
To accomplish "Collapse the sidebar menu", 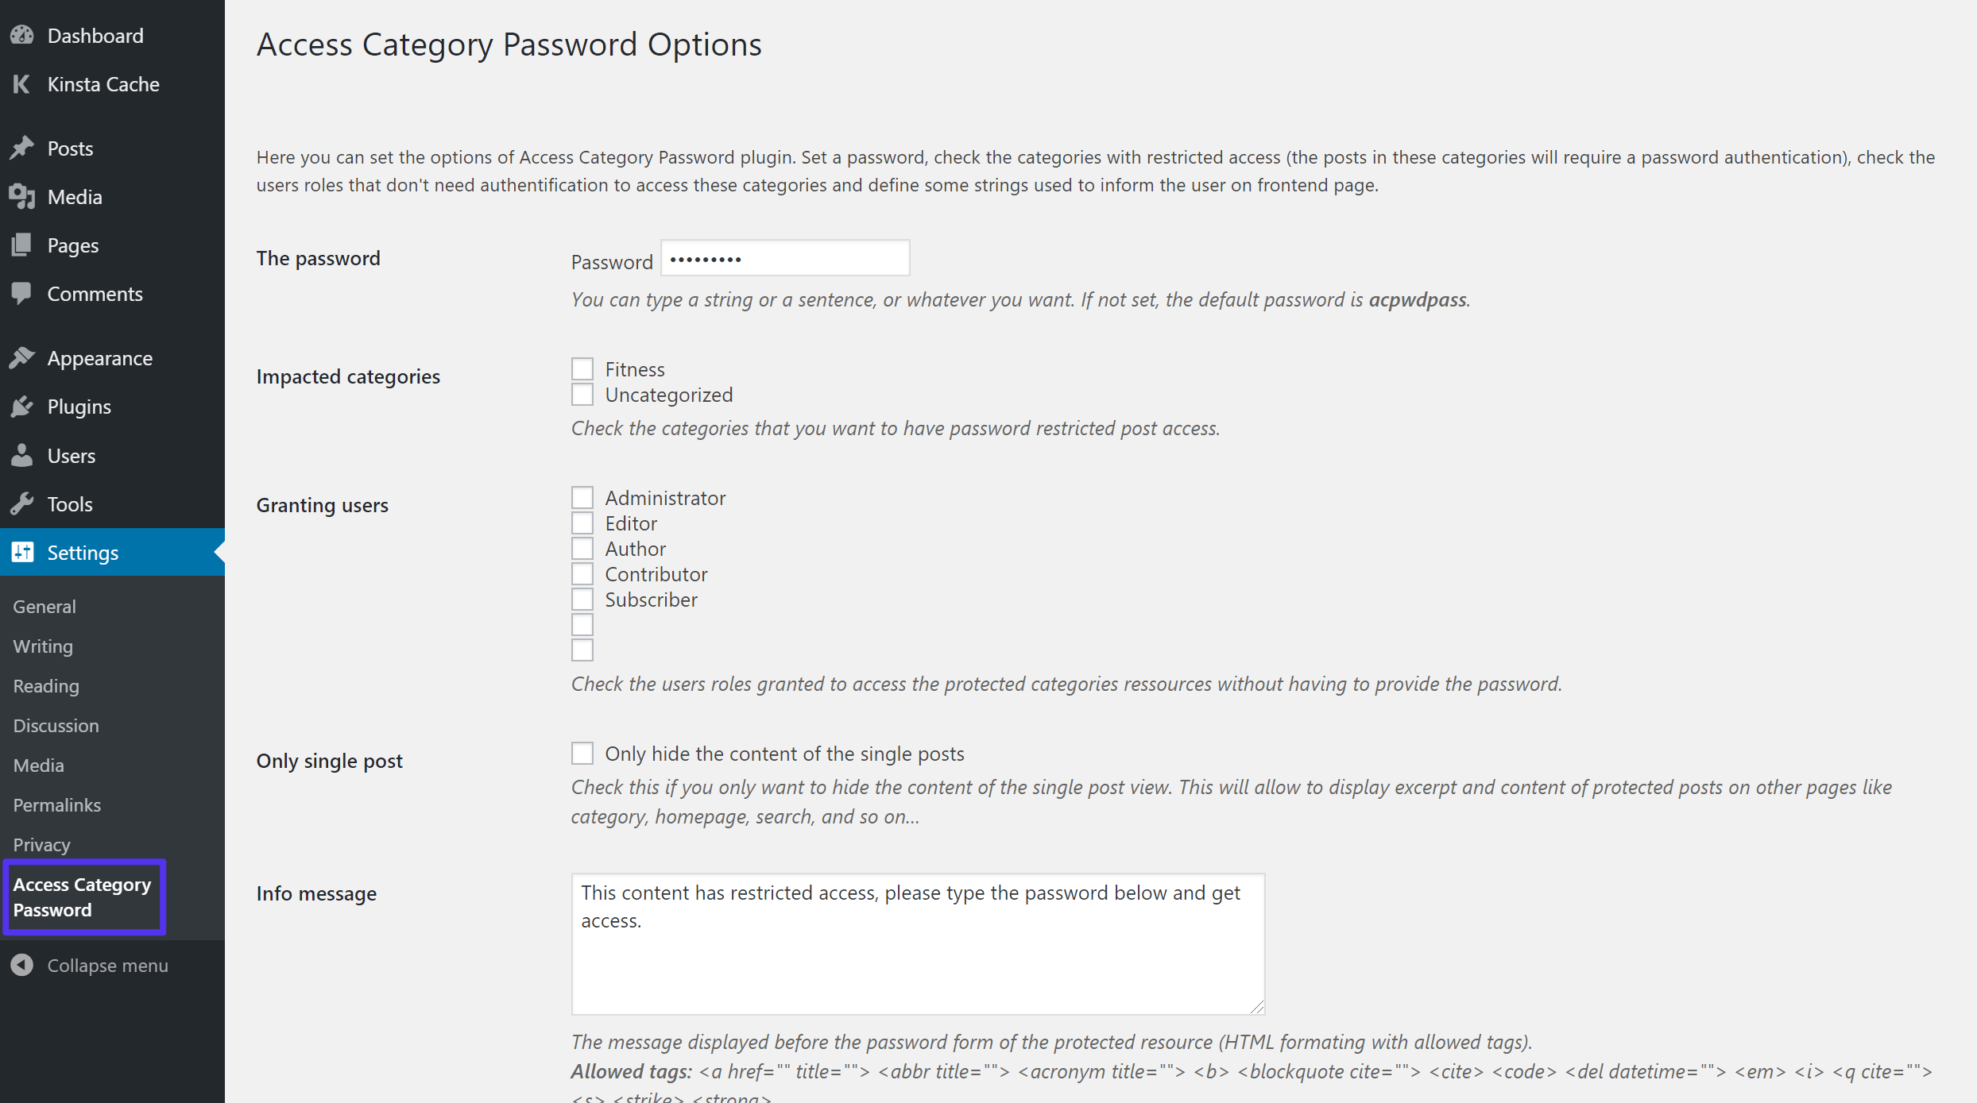I will click(x=107, y=965).
